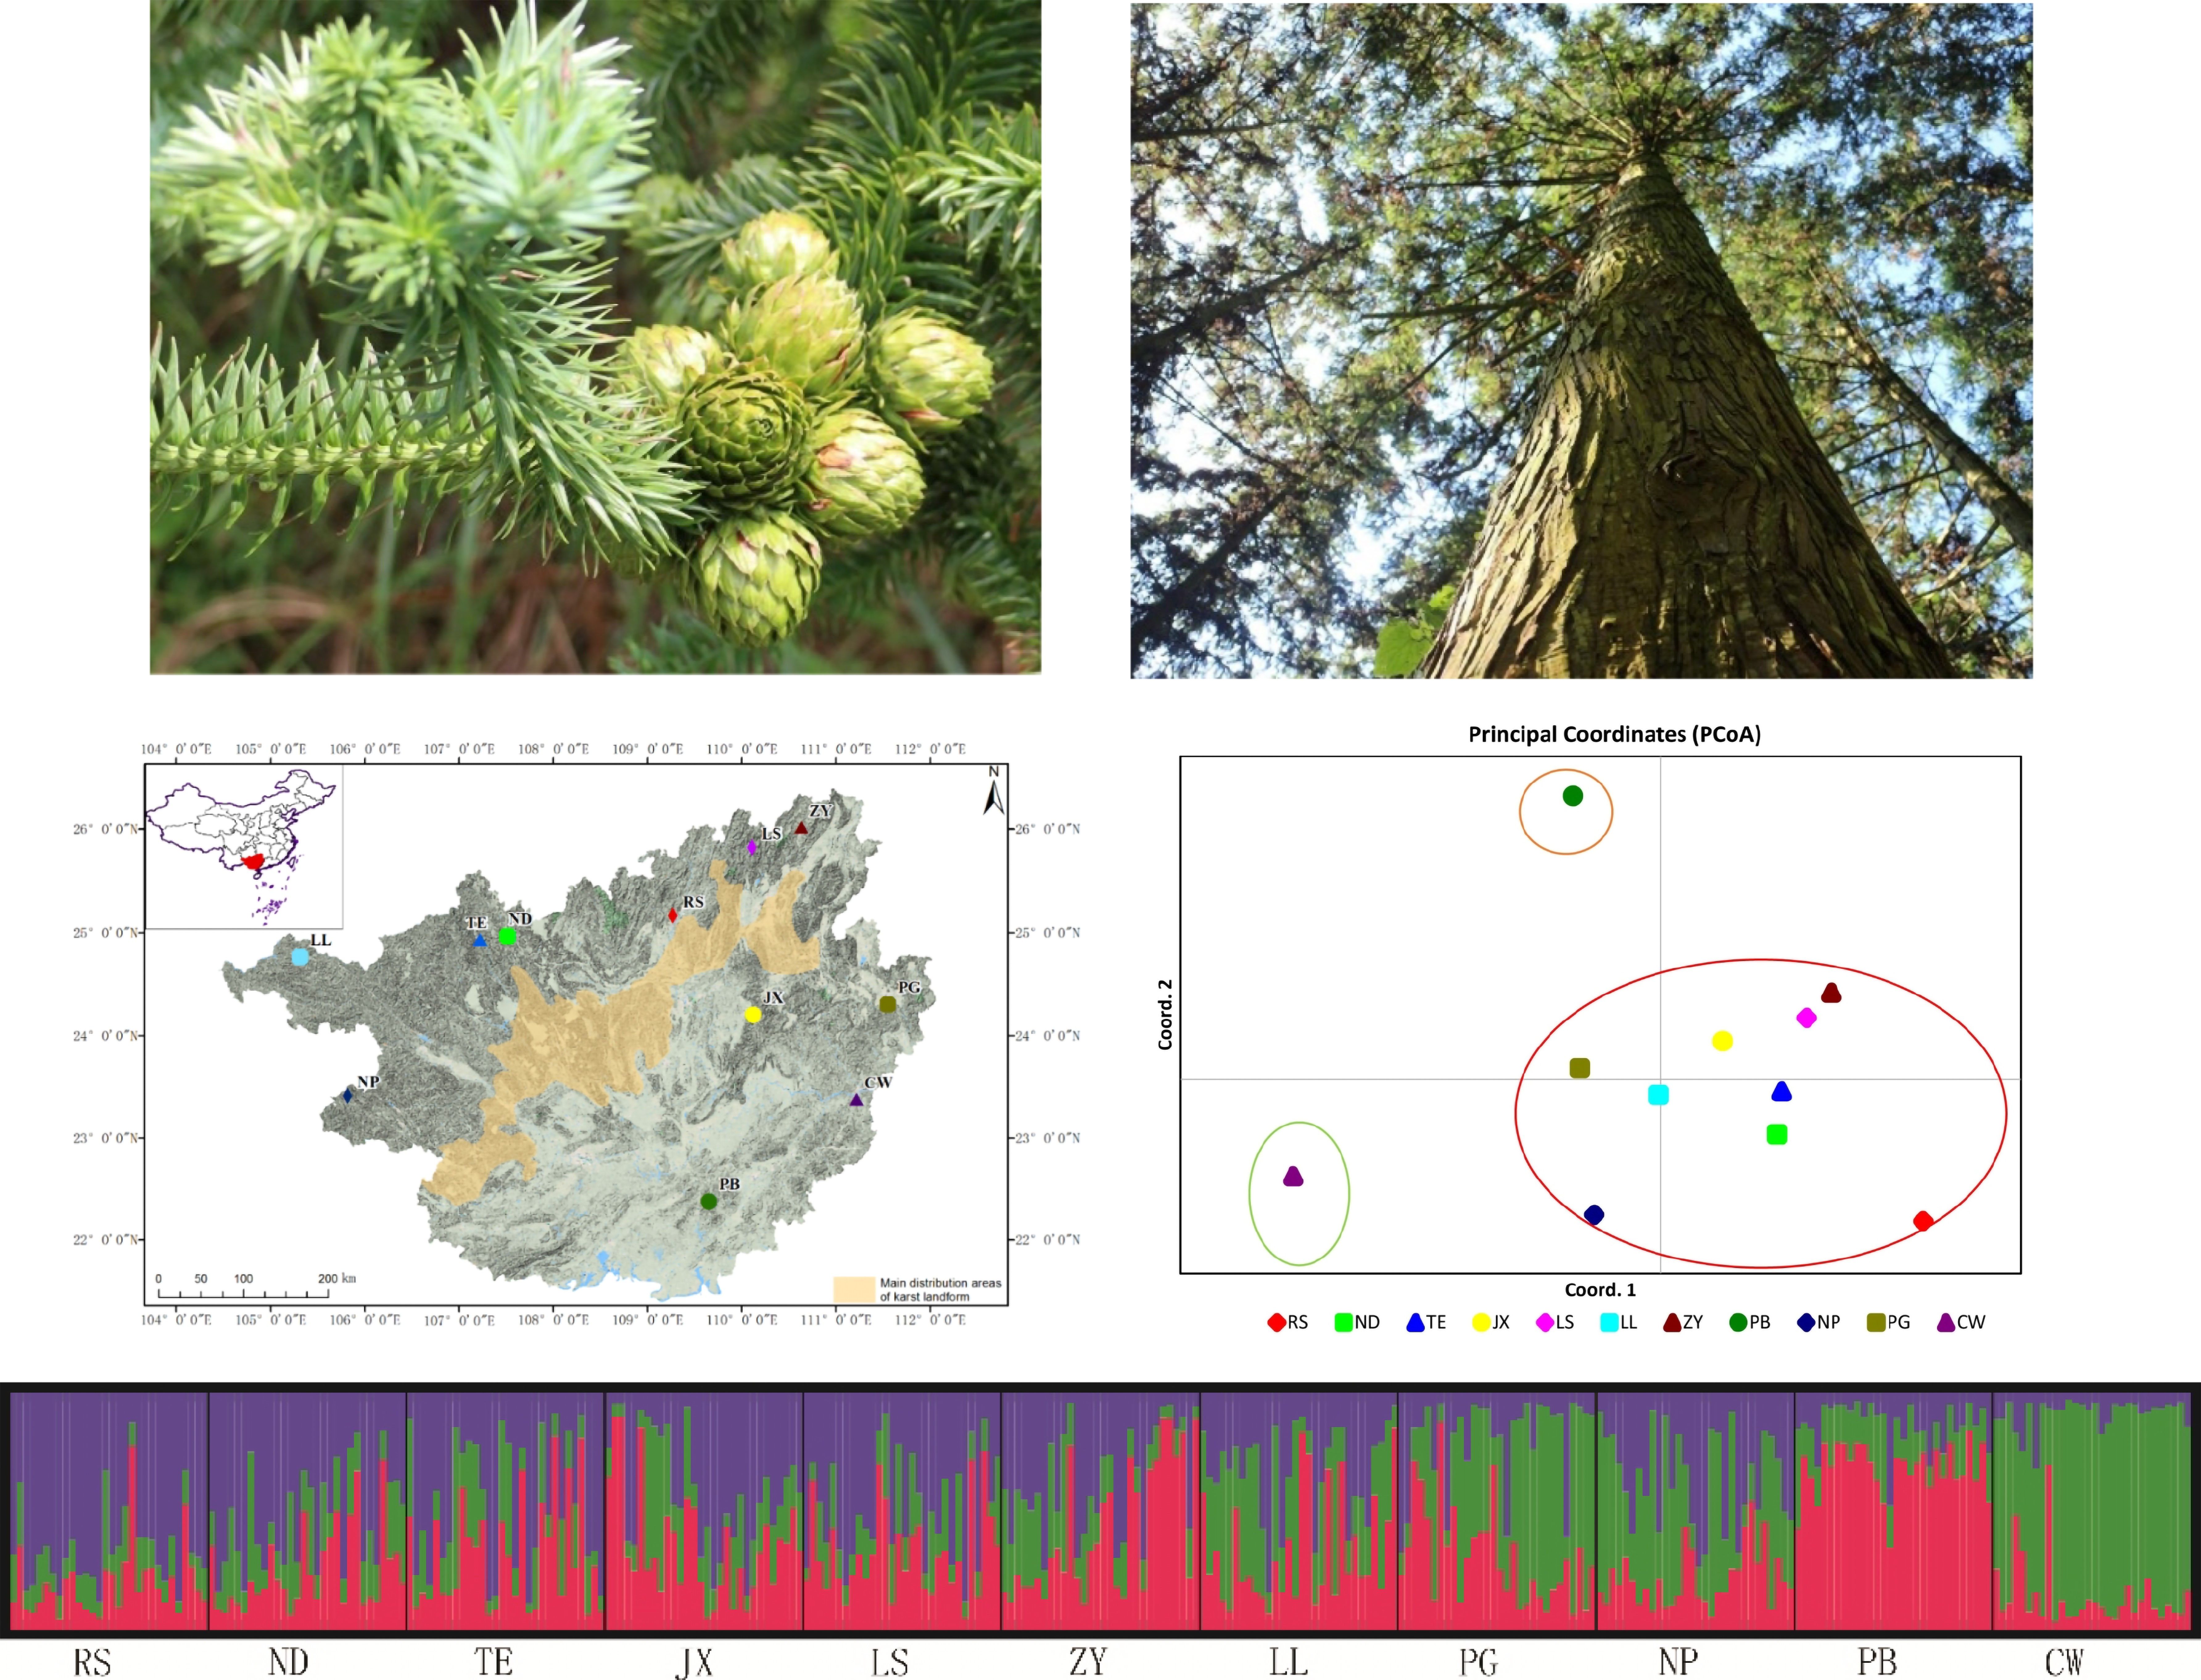Click the 'Principal Coordinates (PCoA)' chart title
Image resolution: width=2201 pixels, height=1680 pixels.
pyautogui.click(x=1614, y=734)
